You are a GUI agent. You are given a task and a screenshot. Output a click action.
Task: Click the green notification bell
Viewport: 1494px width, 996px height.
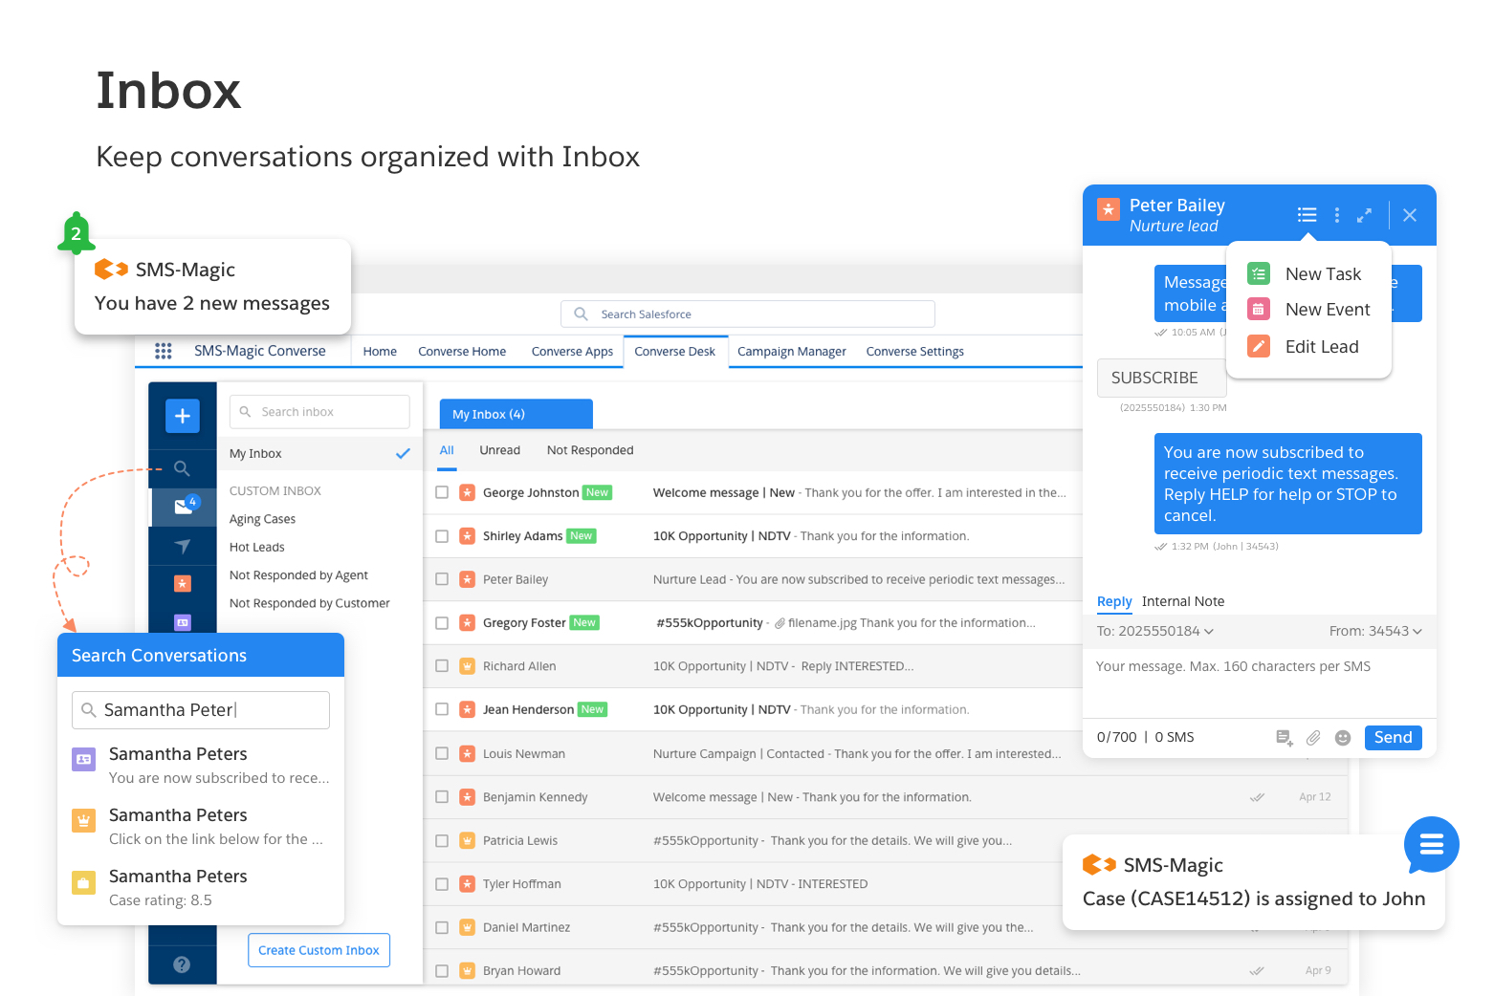(x=77, y=232)
